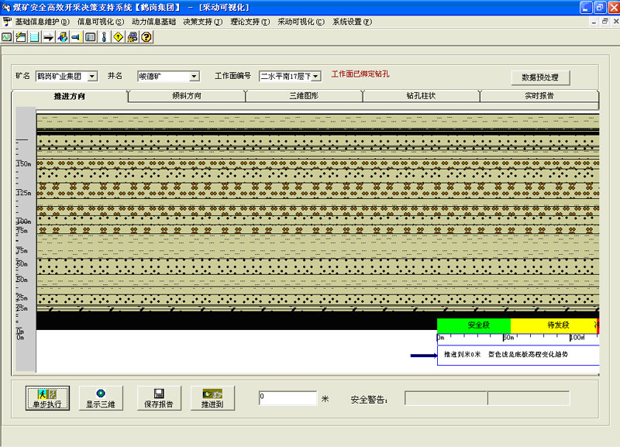Run 单步执行 single step button

(x=46, y=397)
